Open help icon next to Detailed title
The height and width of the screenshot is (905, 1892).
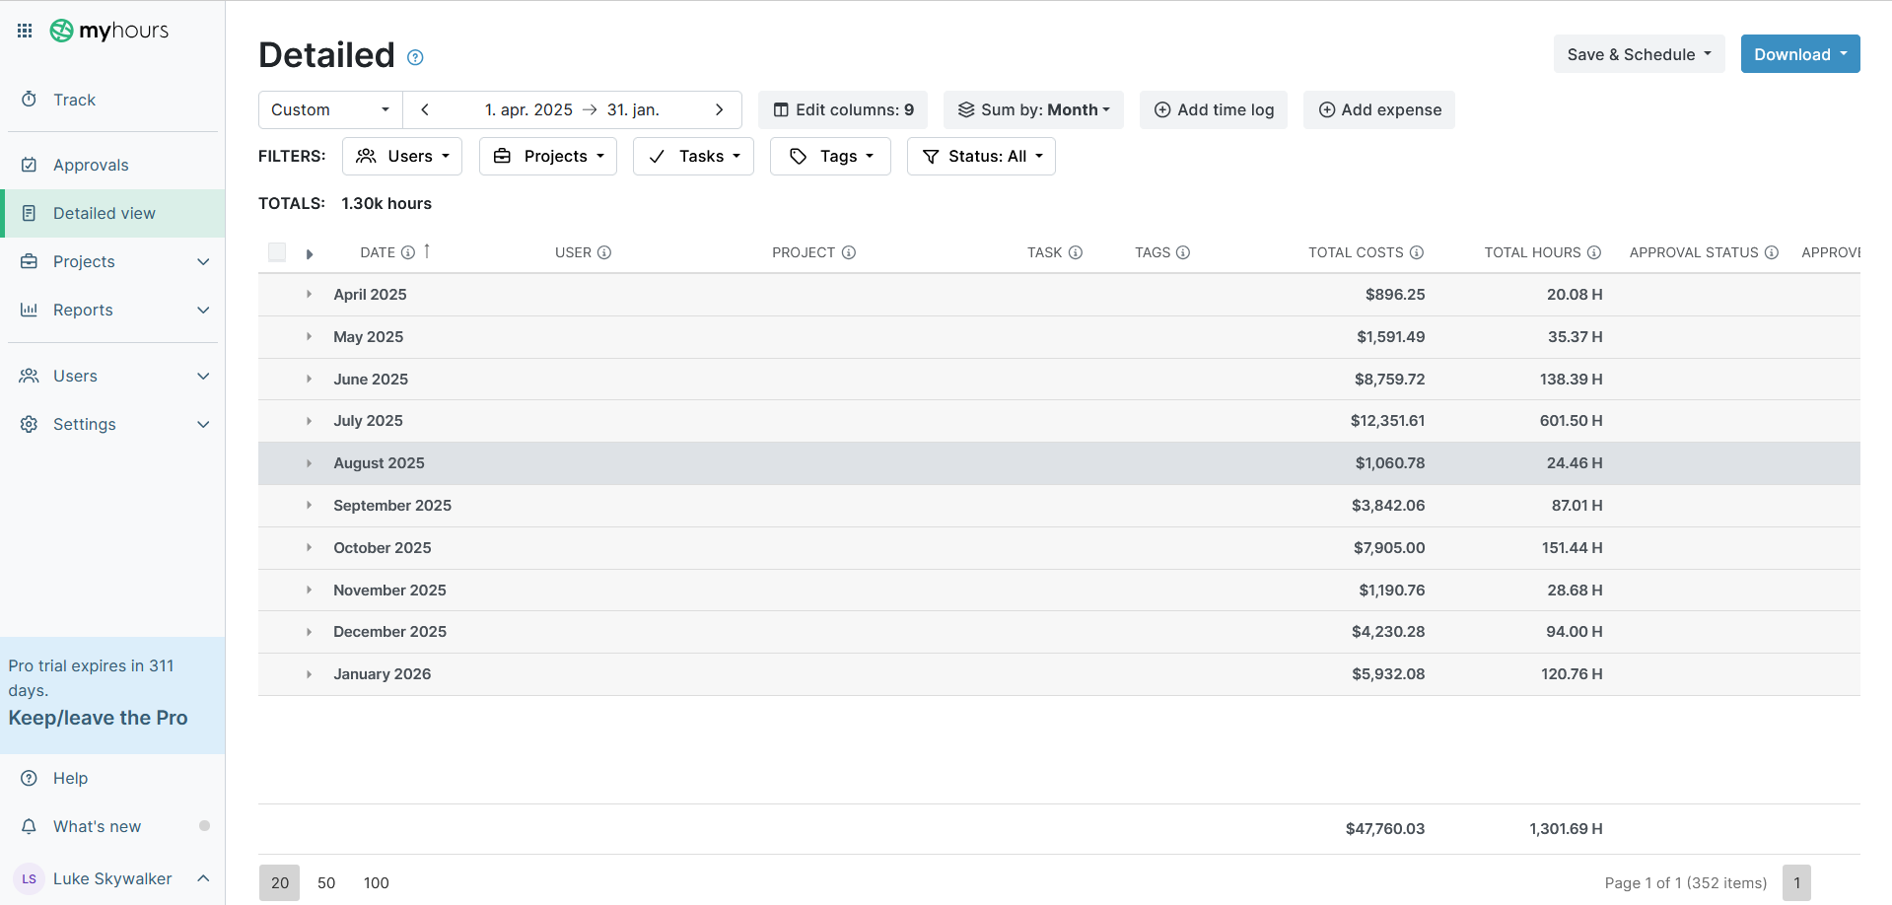click(x=415, y=57)
